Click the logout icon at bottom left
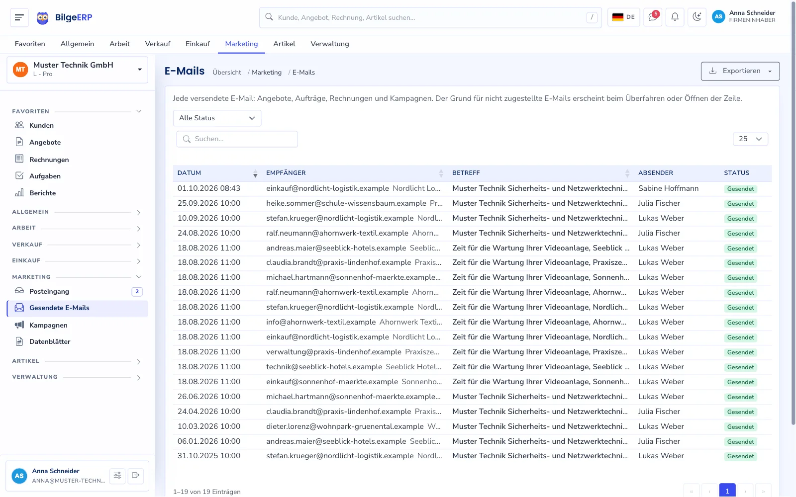This screenshot has width=796, height=497. click(x=135, y=476)
